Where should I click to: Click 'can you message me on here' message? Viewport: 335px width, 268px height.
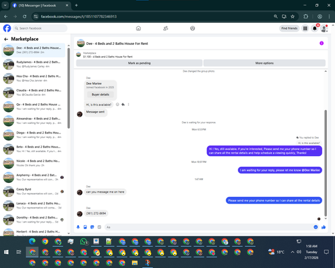105,192
